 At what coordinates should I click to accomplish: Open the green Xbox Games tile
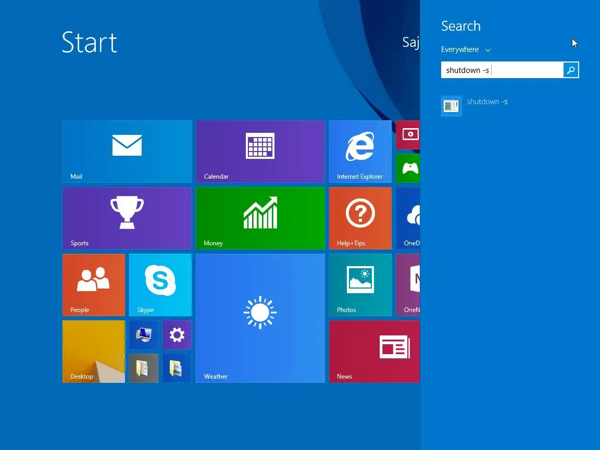coord(408,168)
